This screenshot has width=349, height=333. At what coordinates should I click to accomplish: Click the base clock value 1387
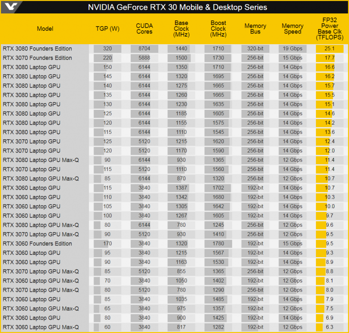click(181, 188)
